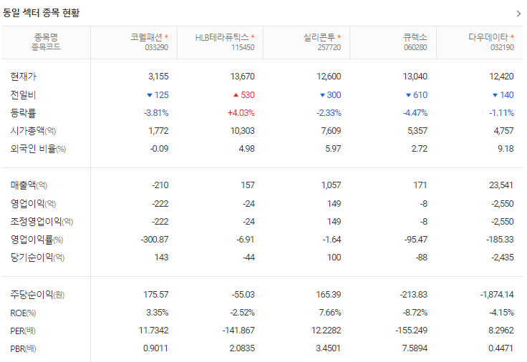Image resolution: width=527 pixels, height=362 pixels.
Task: Click the PBR(배) row label
Action: click(x=23, y=348)
